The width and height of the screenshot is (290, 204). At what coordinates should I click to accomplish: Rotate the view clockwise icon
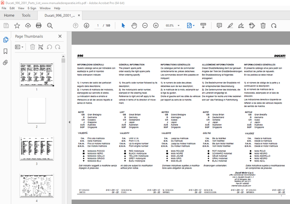[274, 26]
